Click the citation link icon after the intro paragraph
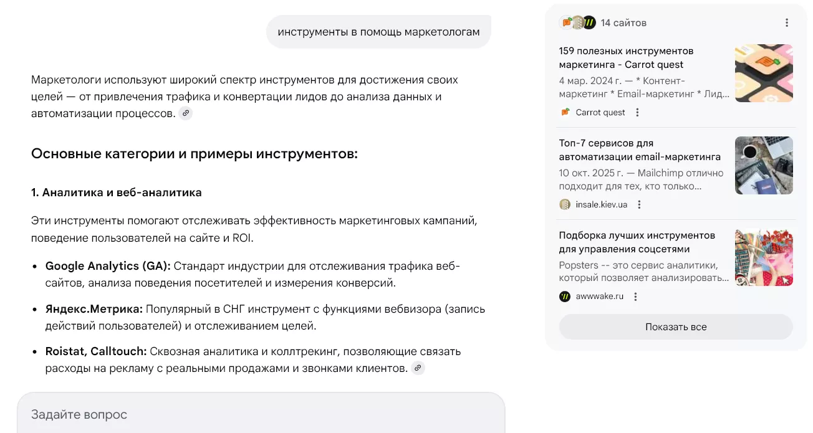 [185, 113]
